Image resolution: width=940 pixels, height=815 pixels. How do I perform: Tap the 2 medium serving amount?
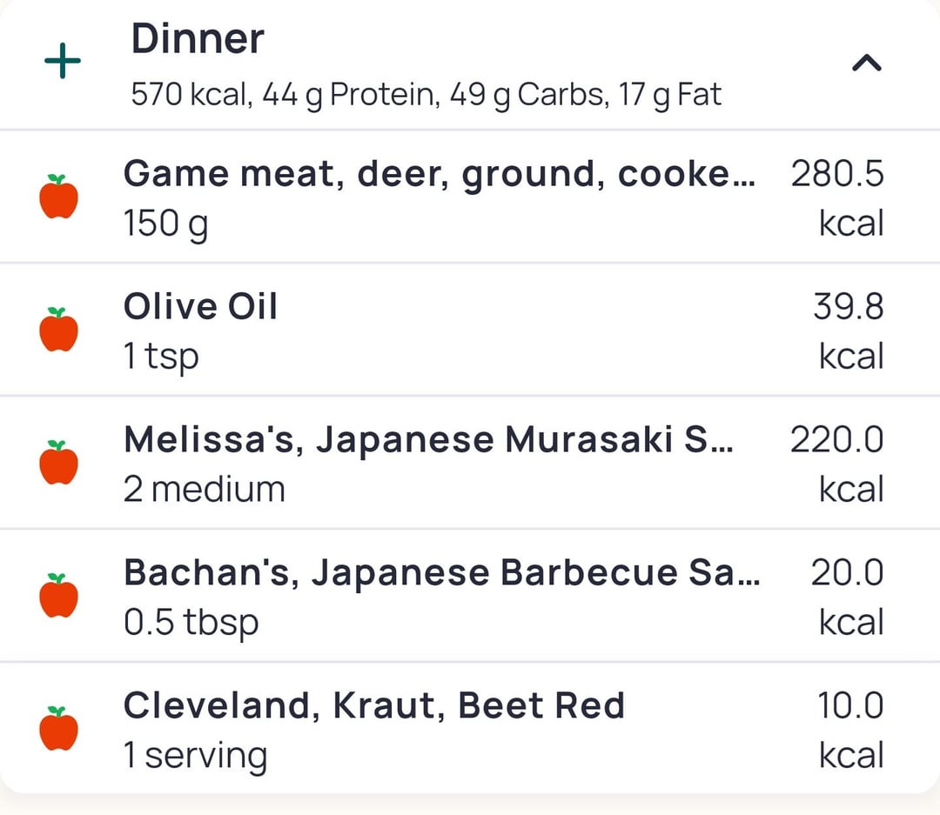204,490
